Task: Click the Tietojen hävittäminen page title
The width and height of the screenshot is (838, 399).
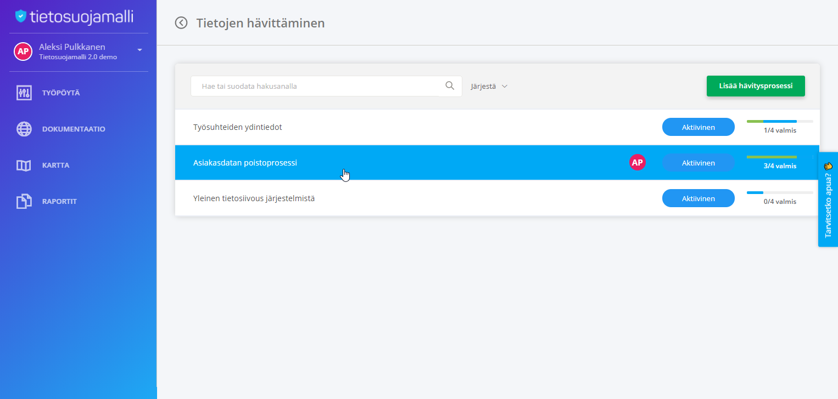Action: click(260, 23)
